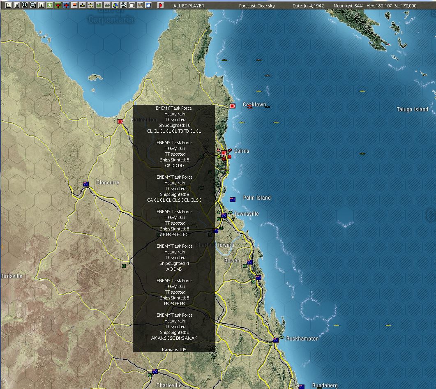Click the 'PB PB PB PB' ship list line
The image size is (436, 389).
click(174, 304)
